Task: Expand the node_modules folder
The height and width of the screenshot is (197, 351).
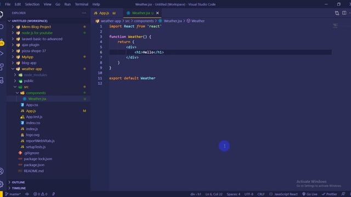Action: click(x=35, y=75)
